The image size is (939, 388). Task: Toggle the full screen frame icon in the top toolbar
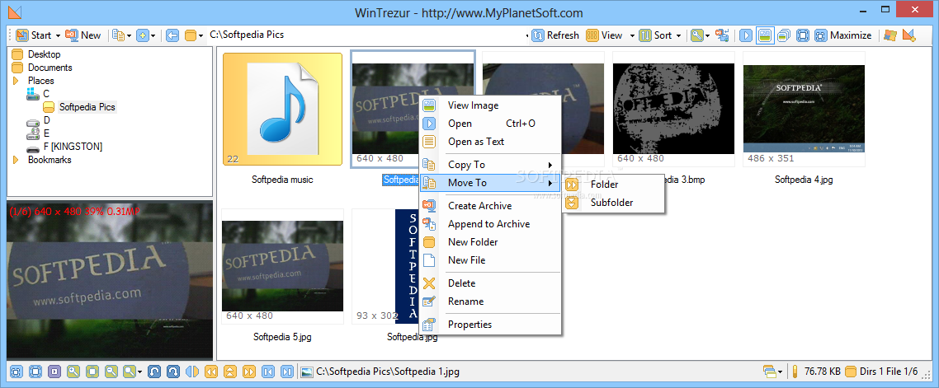(x=803, y=35)
